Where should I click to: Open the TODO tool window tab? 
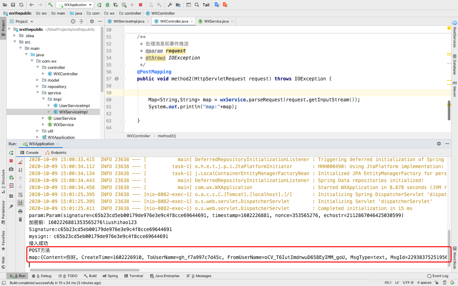tap(68, 276)
